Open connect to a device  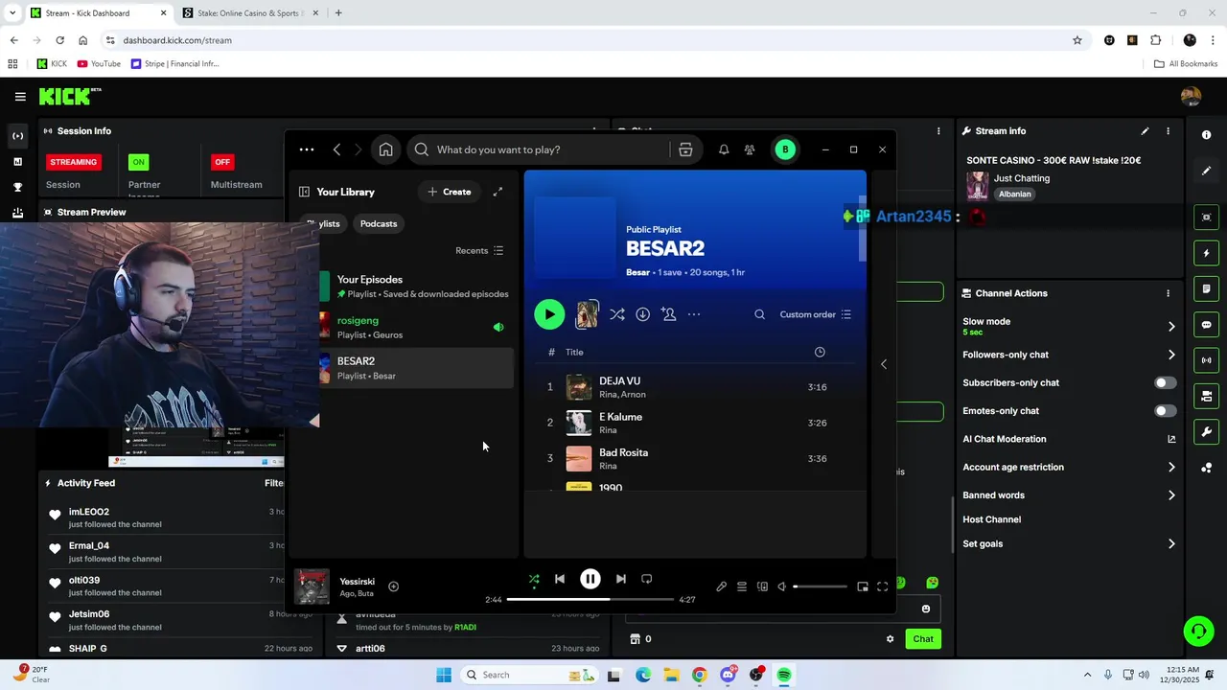(x=762, y=586)
